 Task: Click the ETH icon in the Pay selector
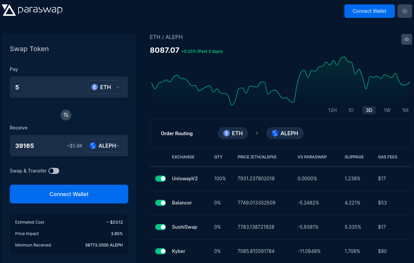[x=95, y=87]
